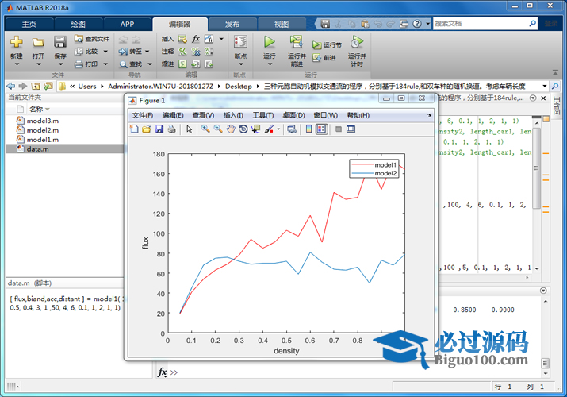Open Figure 1 查看(V) menu
The image size is (567, 397).
pyautogui.click(x=203, y=115)
